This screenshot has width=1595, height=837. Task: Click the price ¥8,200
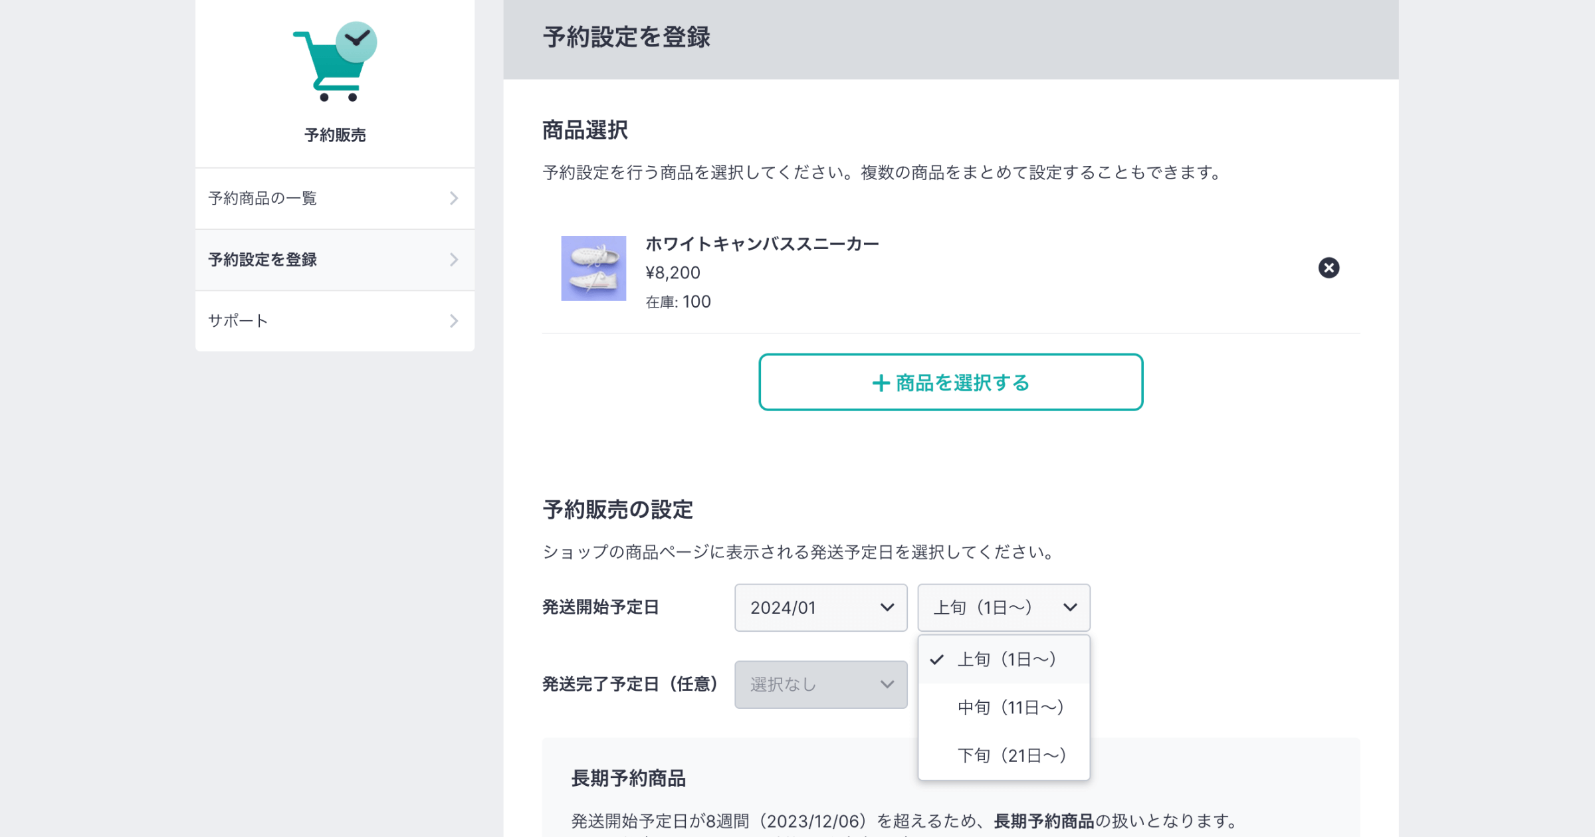[673, 273]
